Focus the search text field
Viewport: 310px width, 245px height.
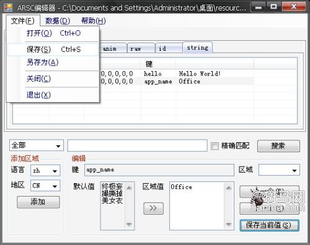(138, 145)
